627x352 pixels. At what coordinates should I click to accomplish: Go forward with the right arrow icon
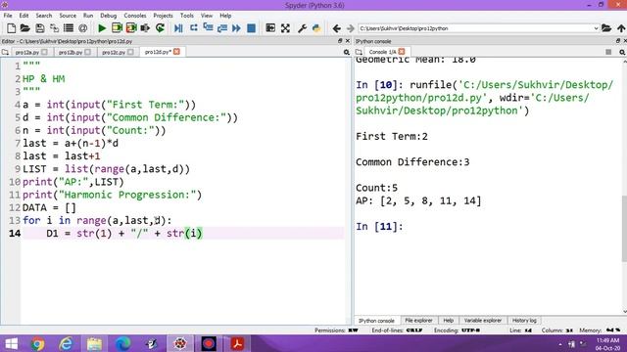click(x=351, y=28)
